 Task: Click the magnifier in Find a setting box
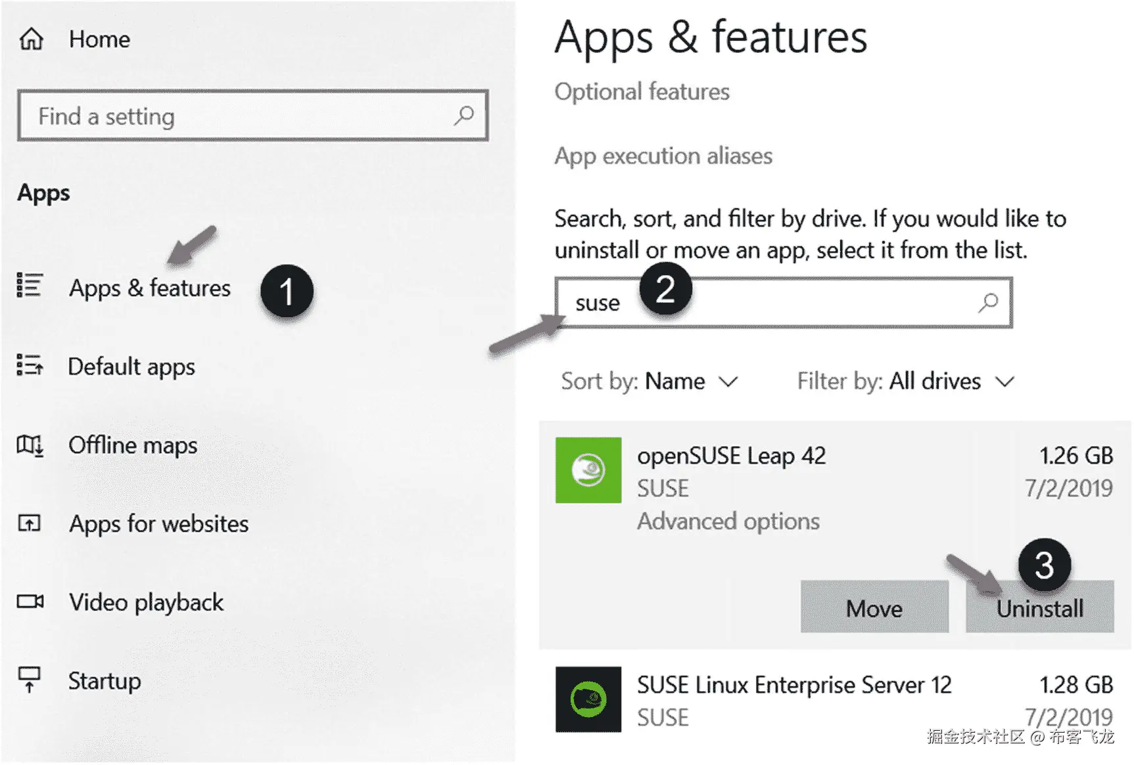point(463,116)
